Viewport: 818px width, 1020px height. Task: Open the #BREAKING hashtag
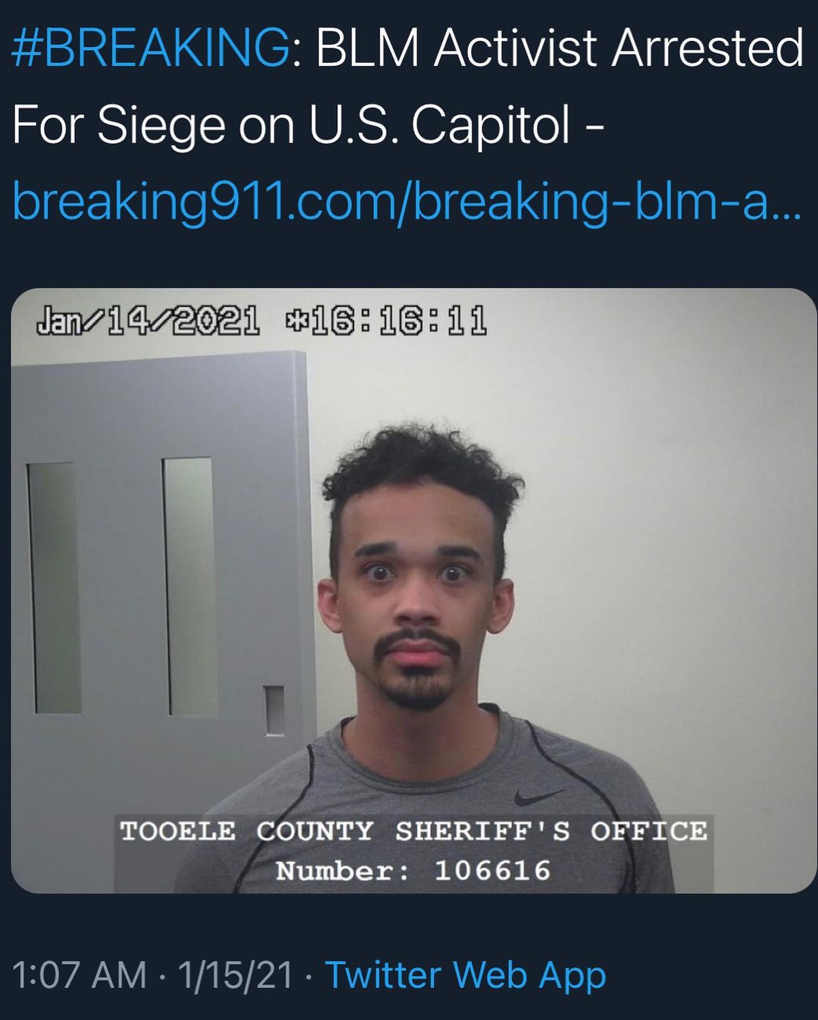[151, 48]
